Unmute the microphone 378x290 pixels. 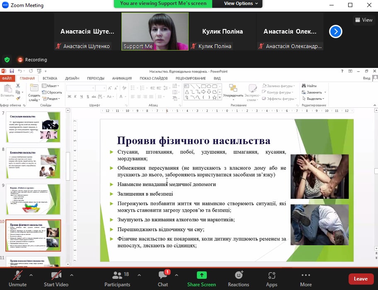(x=17, y=275)
